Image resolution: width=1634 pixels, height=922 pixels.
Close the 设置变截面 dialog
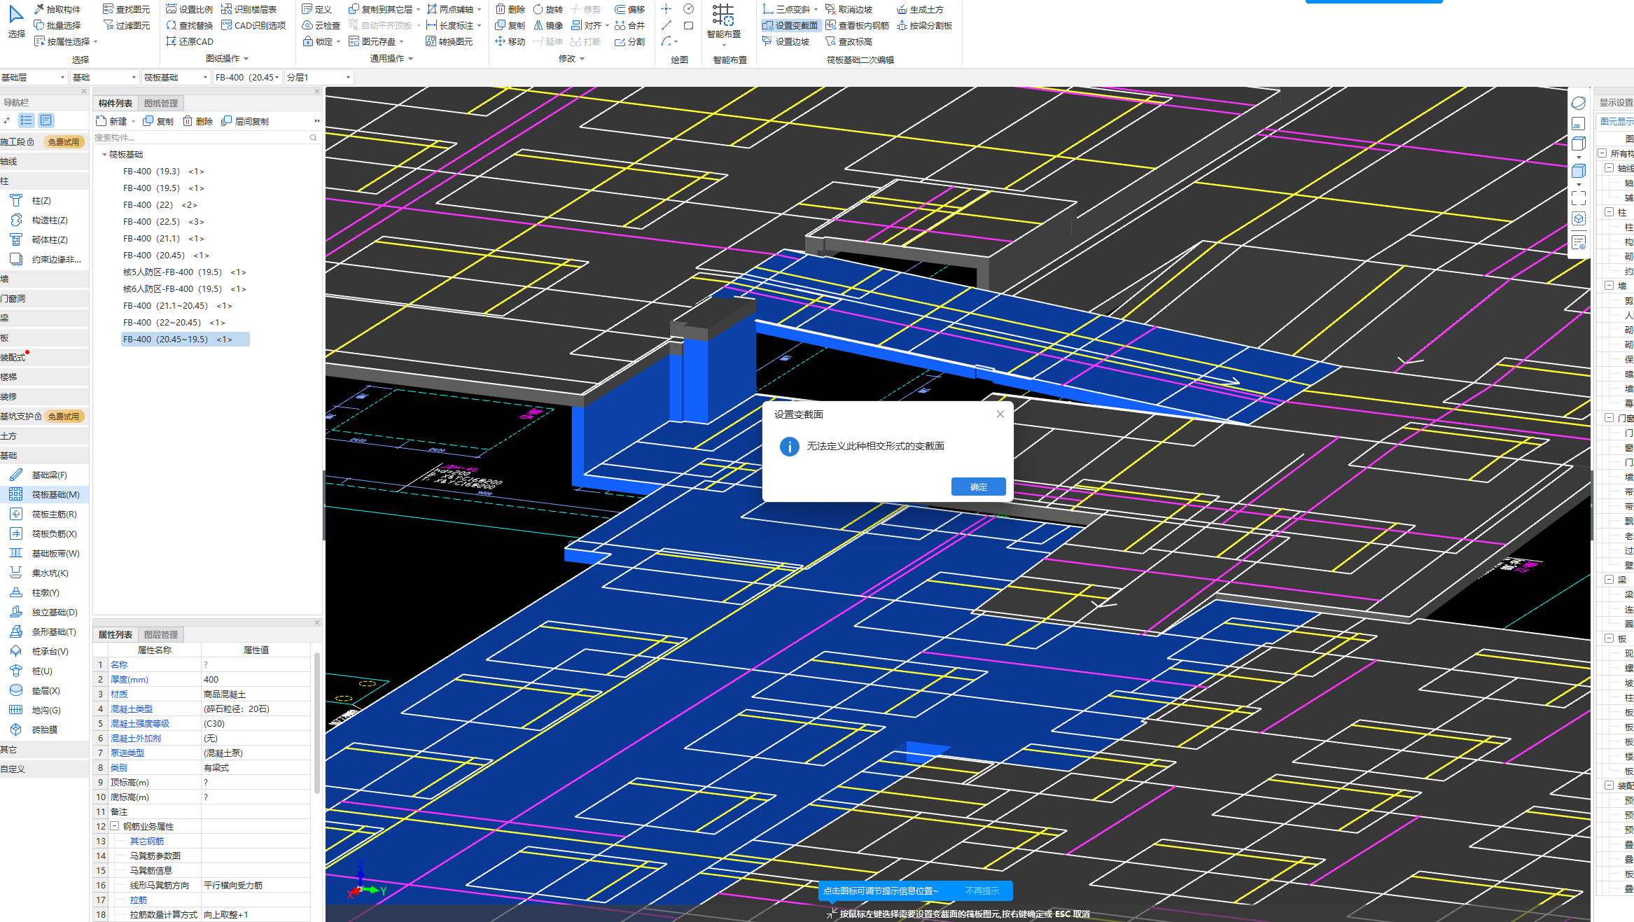coord(1000,414)
